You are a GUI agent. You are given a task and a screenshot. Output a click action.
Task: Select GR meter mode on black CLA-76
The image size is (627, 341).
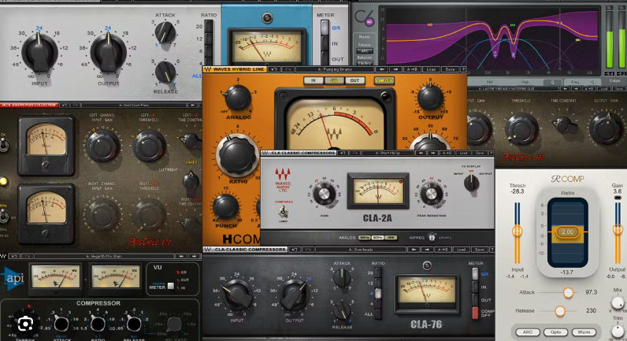point(475,274)
